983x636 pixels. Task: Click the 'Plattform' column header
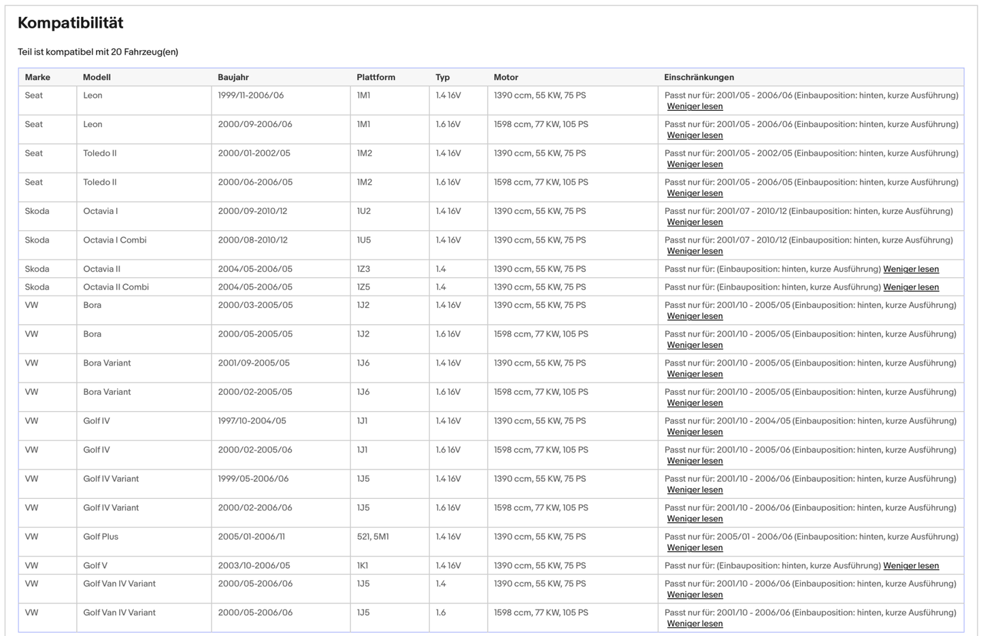click(x=376, y=77)
